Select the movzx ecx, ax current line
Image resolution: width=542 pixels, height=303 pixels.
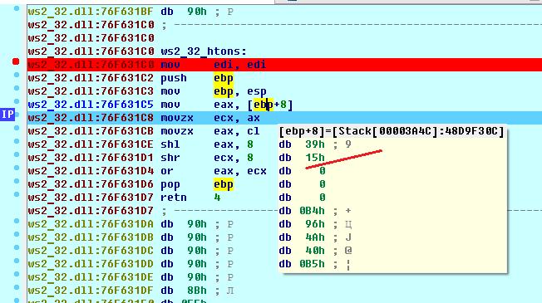[x=284, y=118]
